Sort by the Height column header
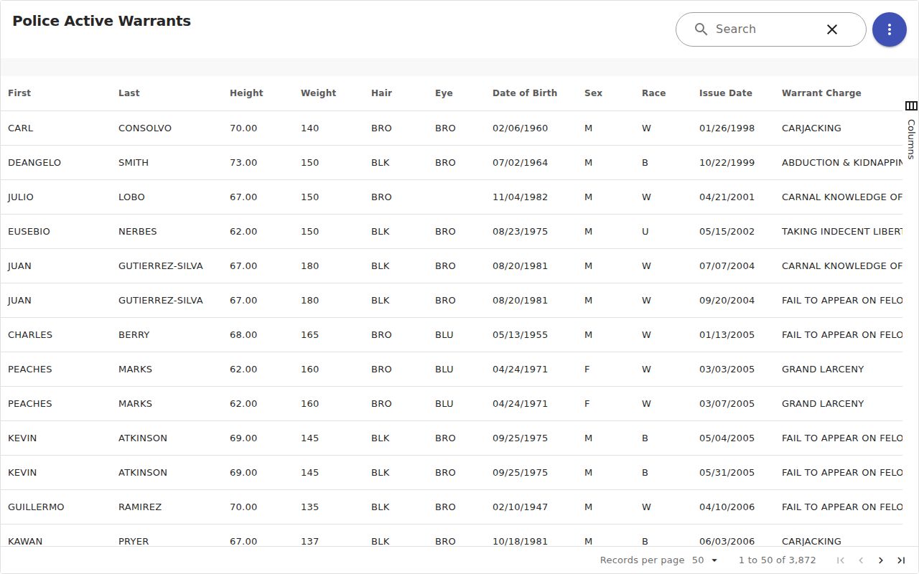 (x=246, y=93)
